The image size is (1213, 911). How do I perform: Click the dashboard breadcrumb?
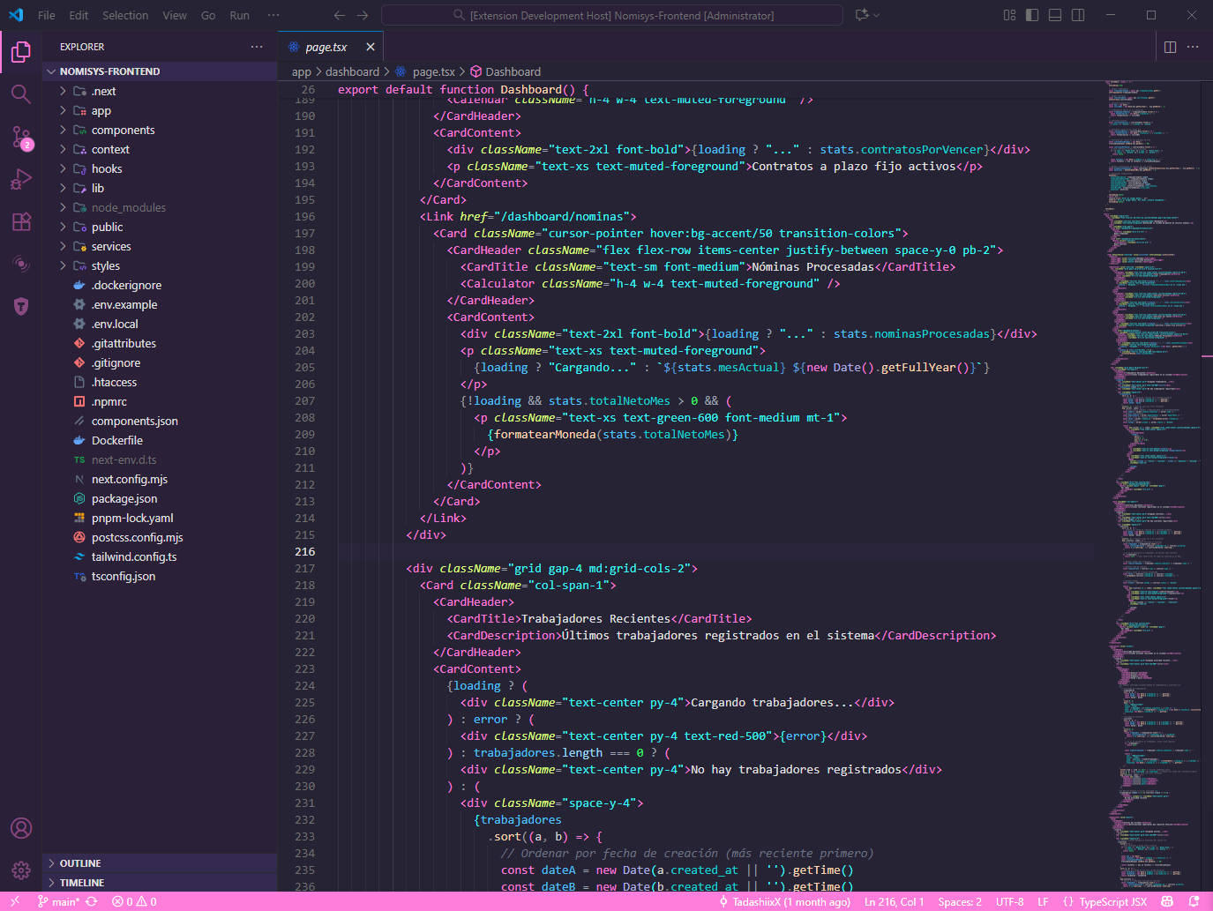[x=352, y=71]
